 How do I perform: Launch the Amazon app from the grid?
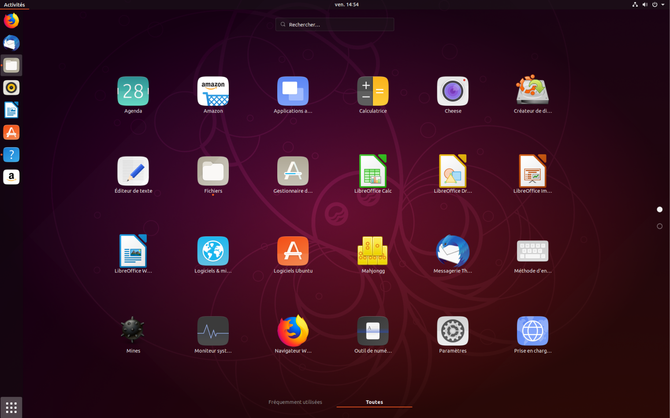tap(213, 91)
